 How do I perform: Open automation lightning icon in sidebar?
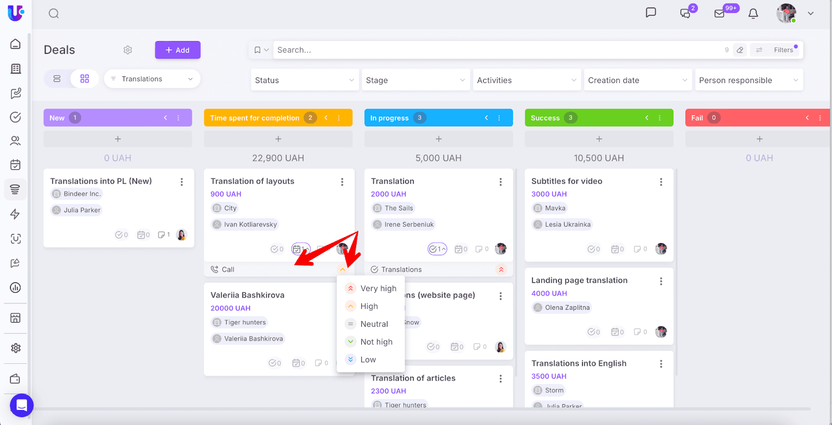pos(16,214)
